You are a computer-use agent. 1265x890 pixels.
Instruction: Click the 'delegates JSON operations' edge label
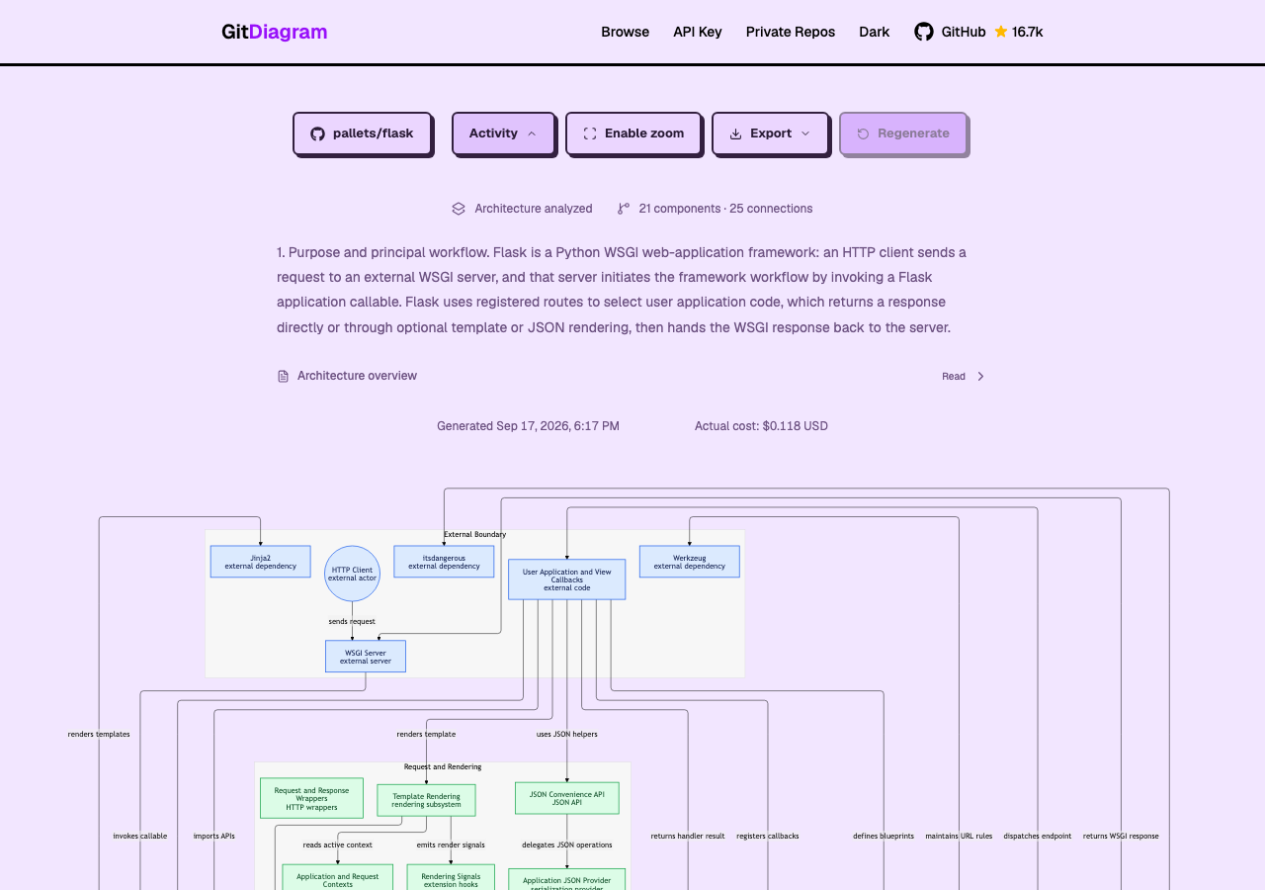click(567, 845)
